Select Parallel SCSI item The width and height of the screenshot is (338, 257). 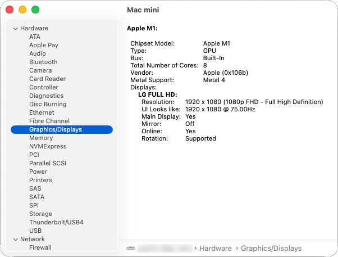(x=48, y=163)
